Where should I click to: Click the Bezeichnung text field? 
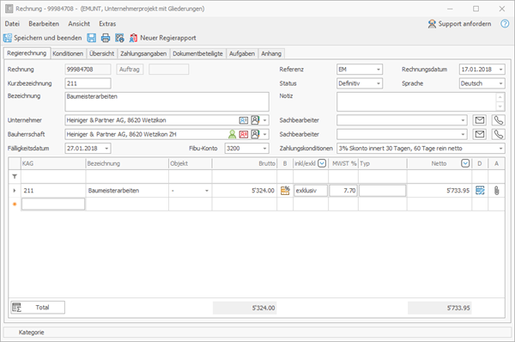167,101
